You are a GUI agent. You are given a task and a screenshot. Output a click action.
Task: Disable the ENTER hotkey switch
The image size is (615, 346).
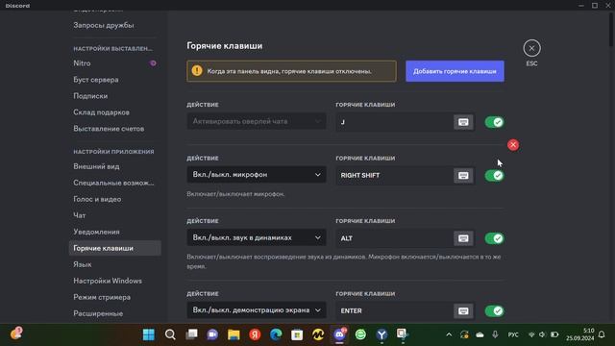point(494,310)
